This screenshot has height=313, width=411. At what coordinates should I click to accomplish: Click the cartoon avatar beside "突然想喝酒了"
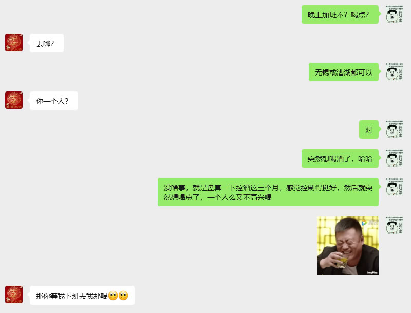(x=394, y=158)
